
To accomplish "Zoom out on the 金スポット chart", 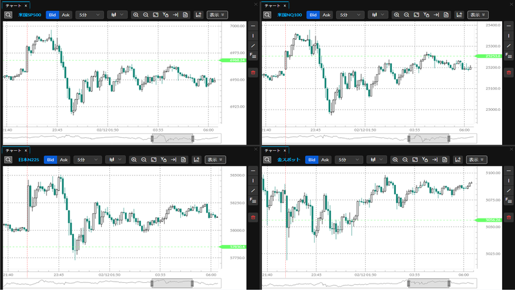I will 405,160.
